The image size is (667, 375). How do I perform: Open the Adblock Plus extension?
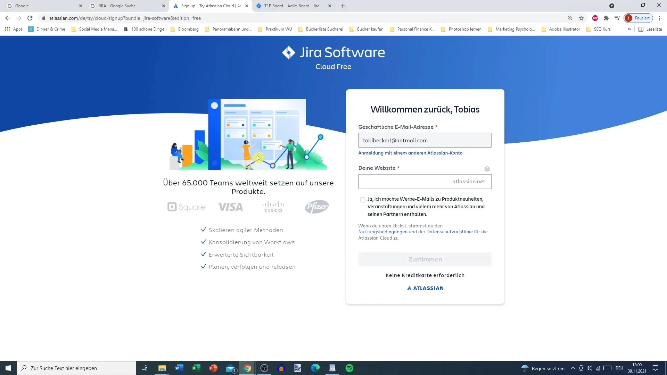point(595,18)
